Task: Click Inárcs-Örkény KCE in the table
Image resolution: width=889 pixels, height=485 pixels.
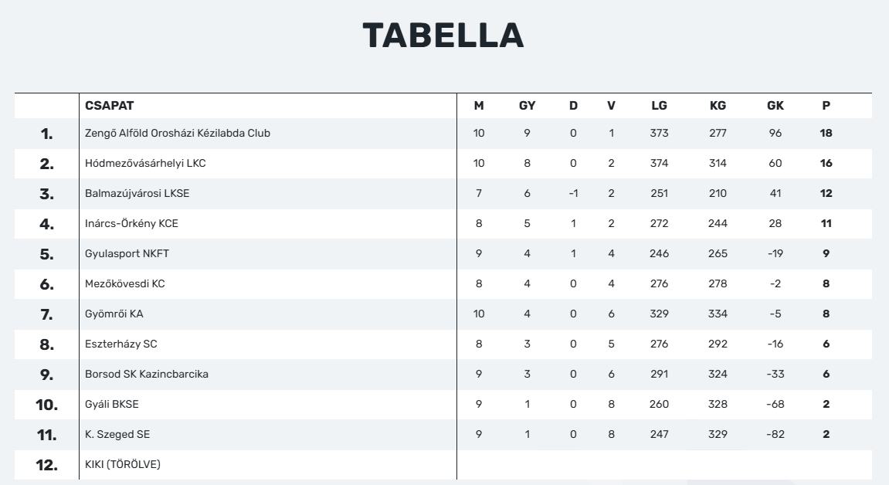Action: pos(131,223)
